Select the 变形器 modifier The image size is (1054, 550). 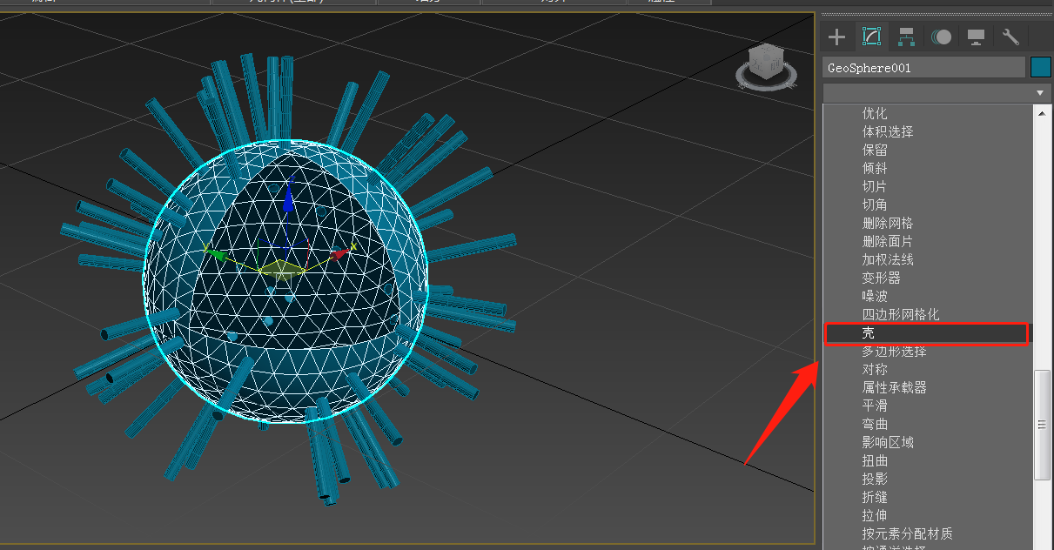[x=881, y=278]
